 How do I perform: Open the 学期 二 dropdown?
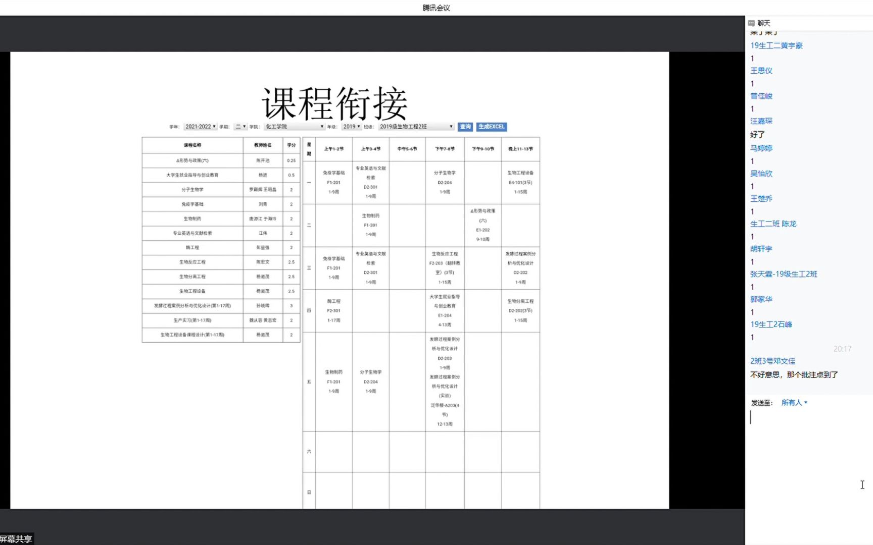(240, 127)
